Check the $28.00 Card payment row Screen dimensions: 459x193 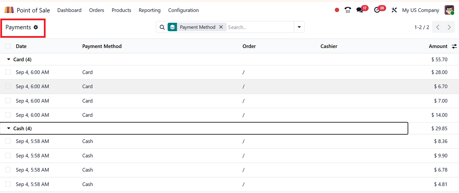8,72
